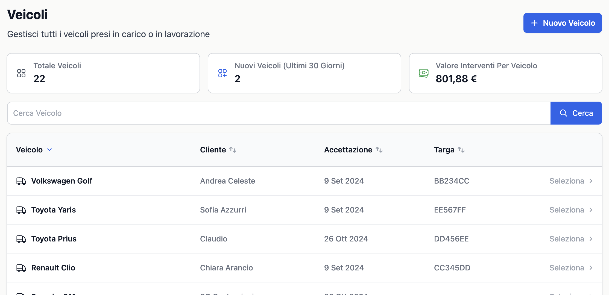The width and height of the screenshot is (609, 295).
Task: Click the truck icon for Toyota Yaris
Action: click(21, 210)
